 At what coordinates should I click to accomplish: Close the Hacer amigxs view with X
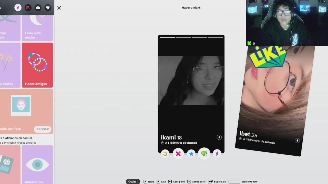(x=59, y=8)
